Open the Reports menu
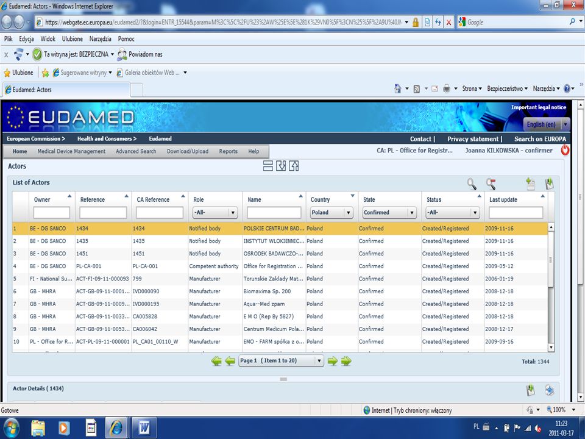This screenshot has height=439, width=585. point(229,151)
